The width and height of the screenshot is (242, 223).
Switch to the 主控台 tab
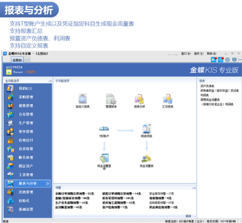tap(17, 60)
